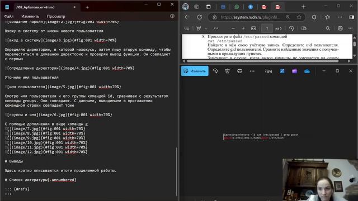This screenshot has width=358, height=201.
Task: Zoom in the PDF document
Action: click(243, 28)
